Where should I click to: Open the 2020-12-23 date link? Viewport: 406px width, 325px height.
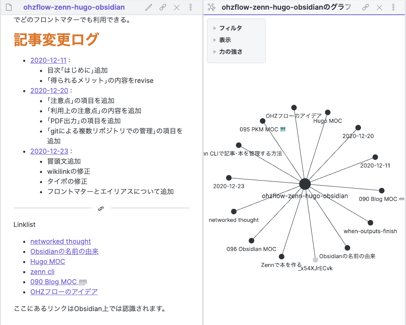(x=49, y=152)
